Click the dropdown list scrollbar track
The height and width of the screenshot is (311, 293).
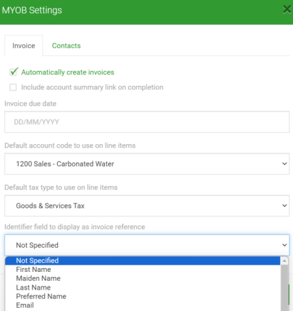point(285,288)
